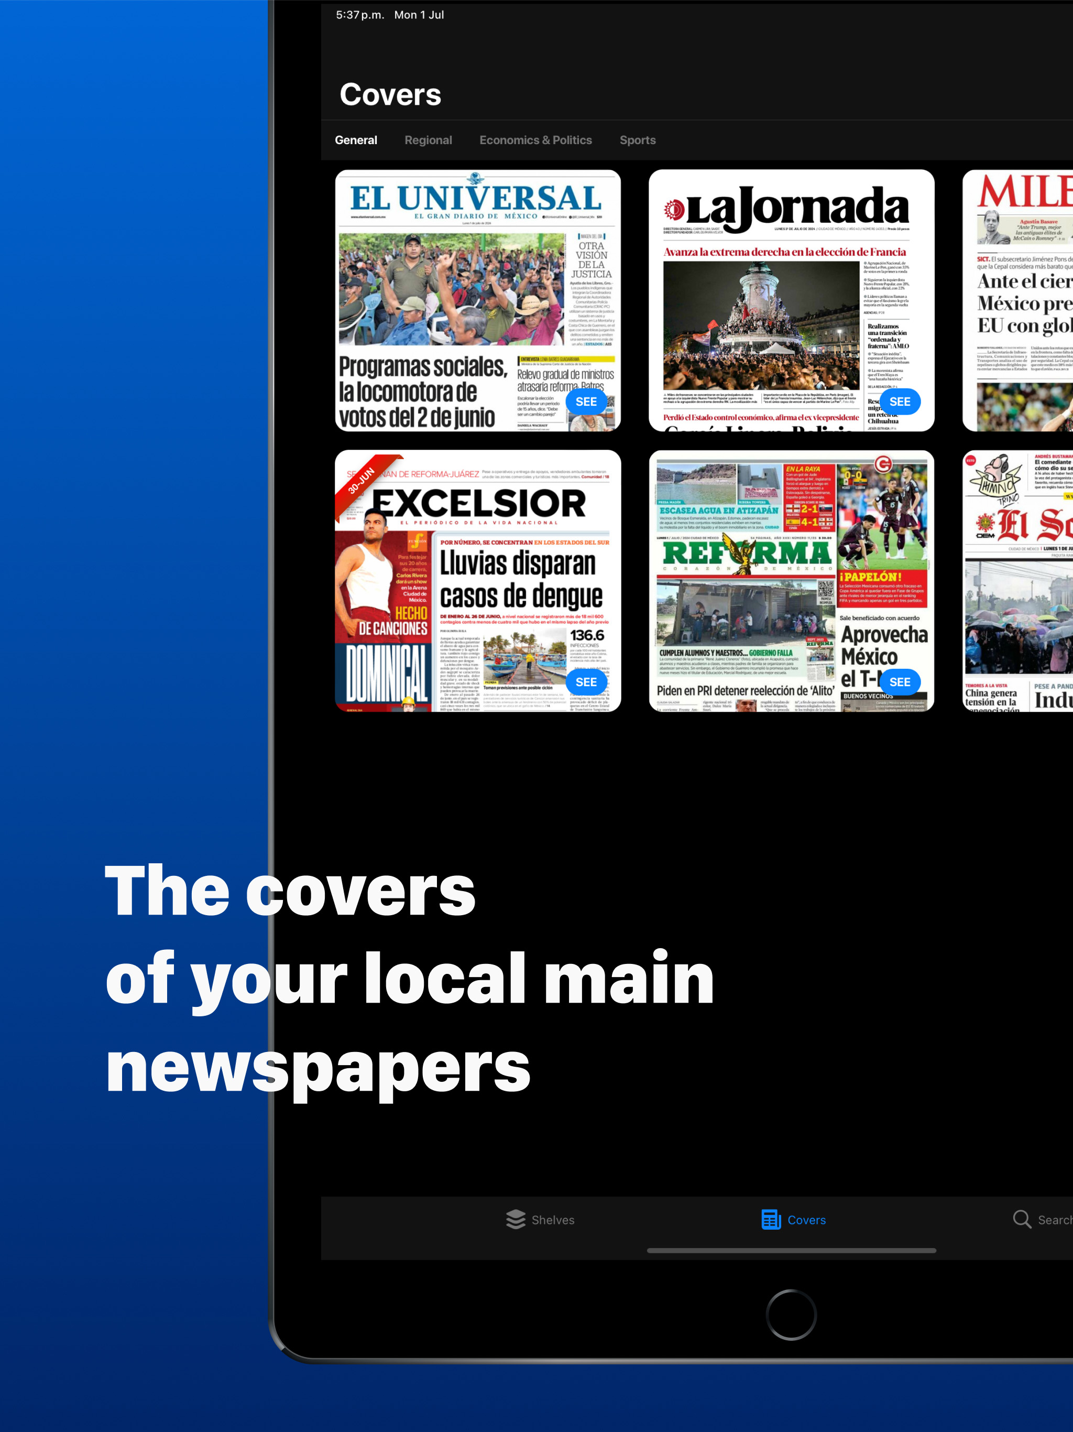
Task: Open La Jornada cover thumbnail
Action: click(792, 300)
